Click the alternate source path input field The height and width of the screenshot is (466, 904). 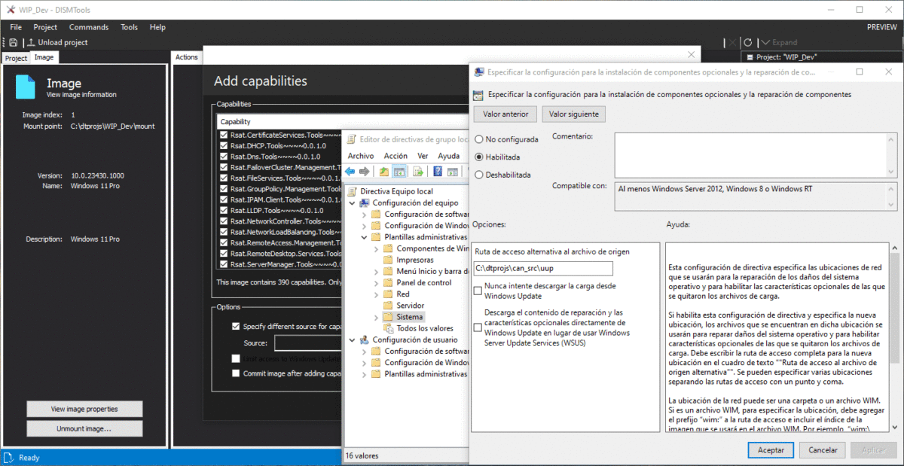[x=542, y=268]
